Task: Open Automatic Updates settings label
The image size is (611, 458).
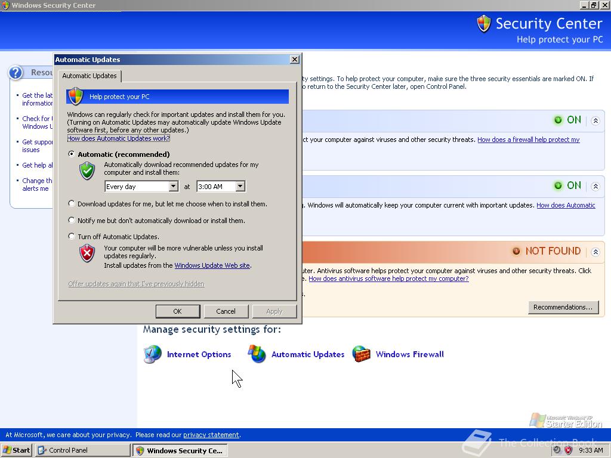Action: (x=308, y=354)
